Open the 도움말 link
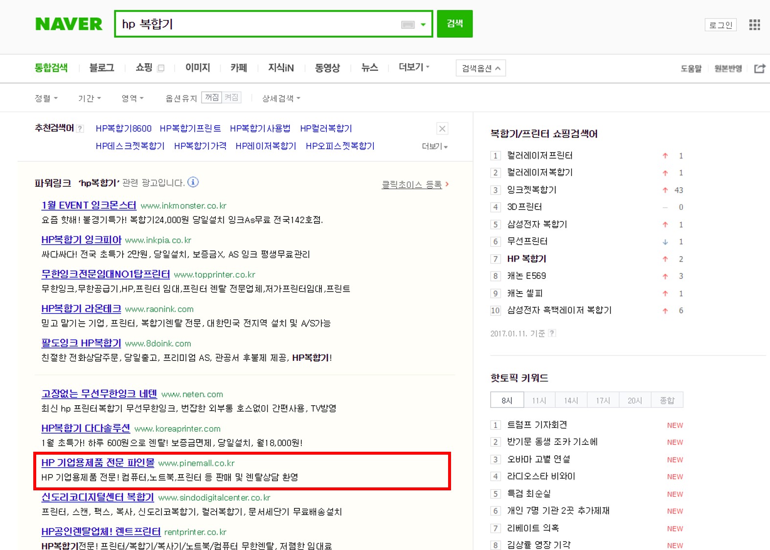This screenshot has width=770, height=550. click(x=691, y=68)
